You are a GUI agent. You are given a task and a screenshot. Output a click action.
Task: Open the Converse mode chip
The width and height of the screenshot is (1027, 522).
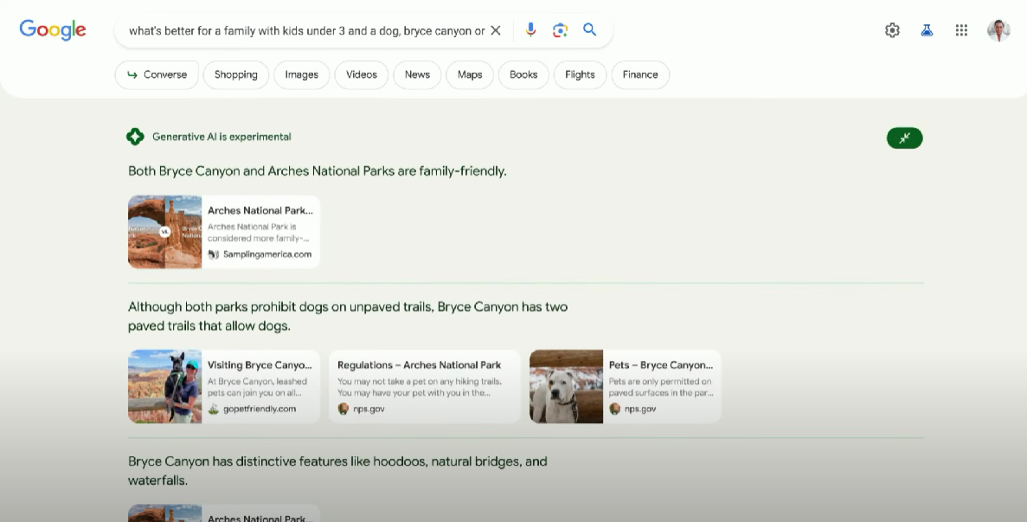(x=157, y=74)
